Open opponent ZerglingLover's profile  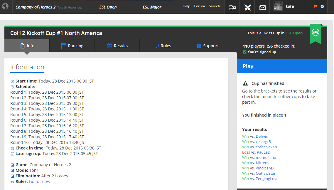tap(268, 179)
